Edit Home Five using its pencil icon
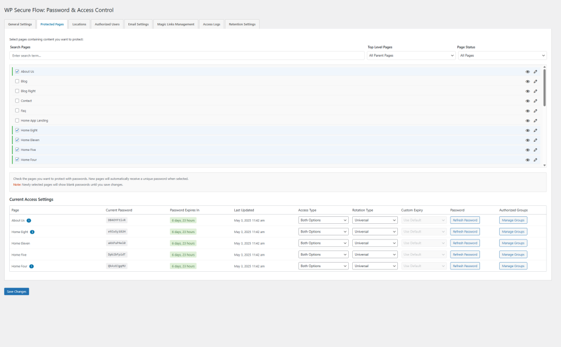Image resolution: width=561 pixels, height=347 pixels. tap(536, 150)
